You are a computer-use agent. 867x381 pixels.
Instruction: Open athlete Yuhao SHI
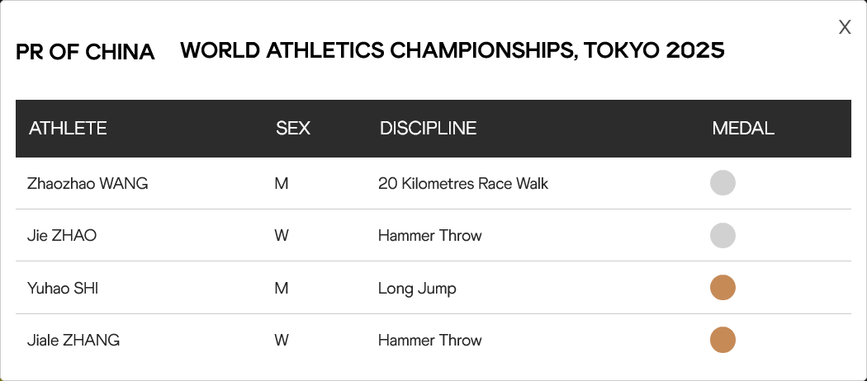click(x=63, y=289)
